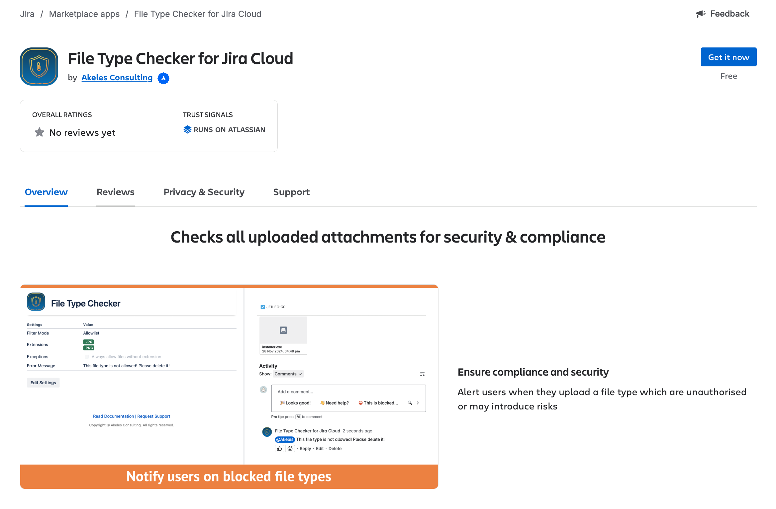Click the gray star next to No reviews yet
Image resolution: width=776 pixels, height=509 pixels.
39,132
